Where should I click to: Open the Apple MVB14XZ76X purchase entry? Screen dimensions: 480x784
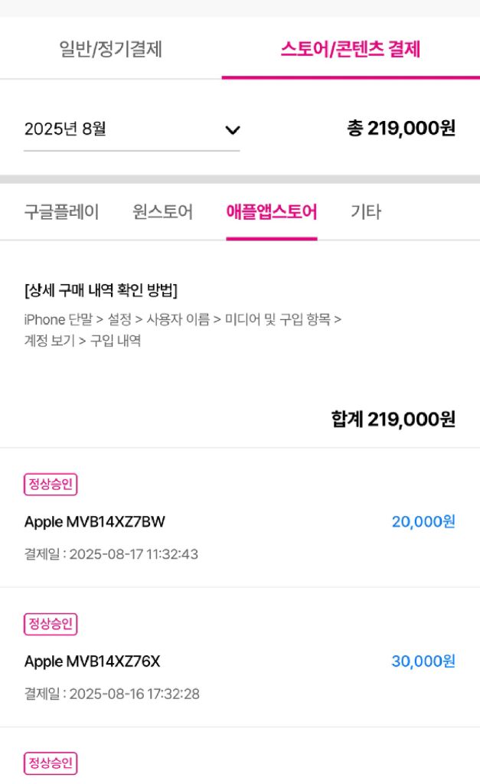[x=93, y=661]
